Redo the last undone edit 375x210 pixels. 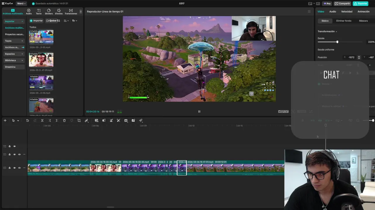coord(35,120)
